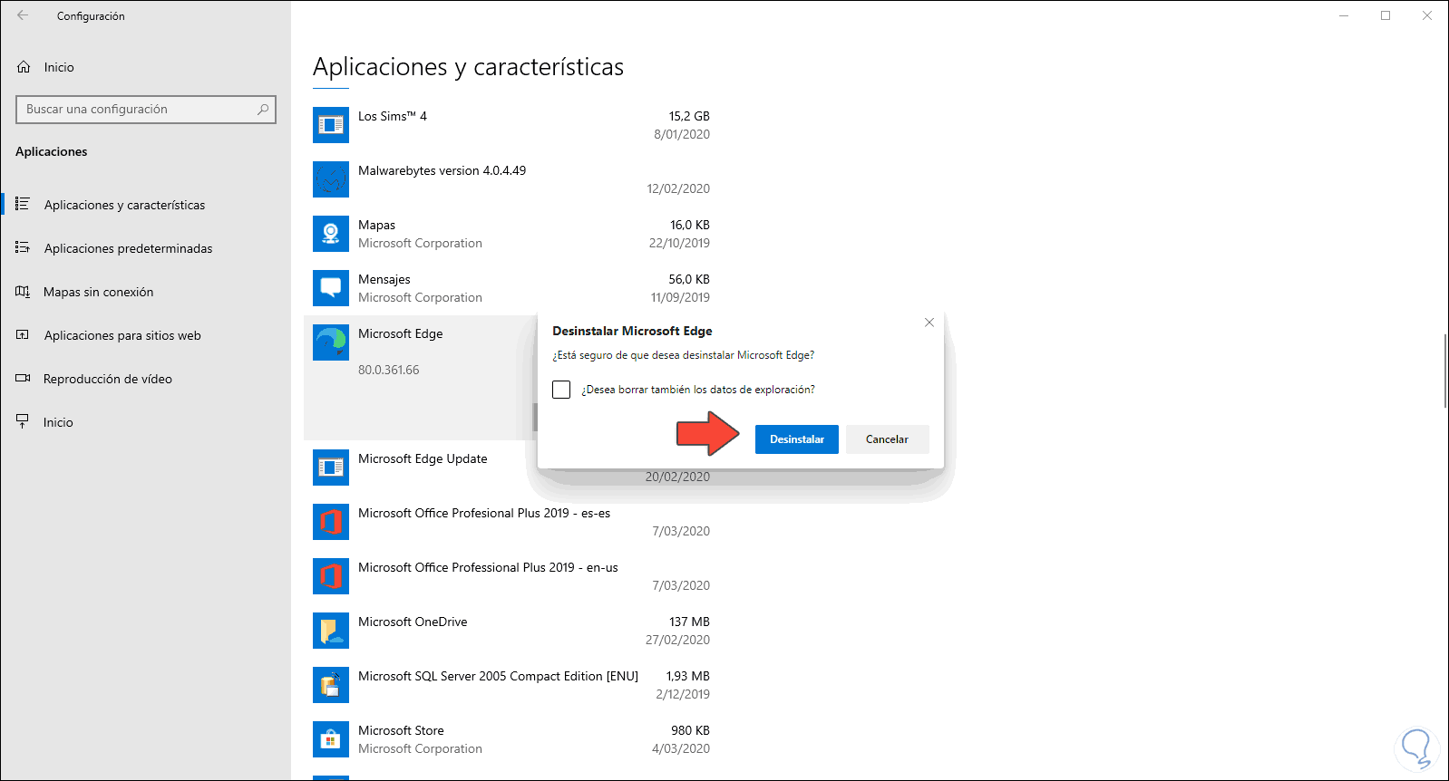Click the Cancelar button in dialog
This screenshot has height=781, width=1449.
(888, 439)
